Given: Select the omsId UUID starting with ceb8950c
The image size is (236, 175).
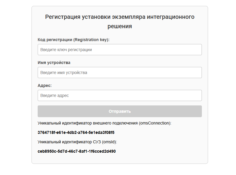Looking at the screenshot, I should pos(77,152).
